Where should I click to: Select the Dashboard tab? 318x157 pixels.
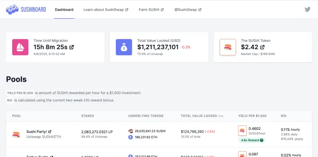(64, 9)
